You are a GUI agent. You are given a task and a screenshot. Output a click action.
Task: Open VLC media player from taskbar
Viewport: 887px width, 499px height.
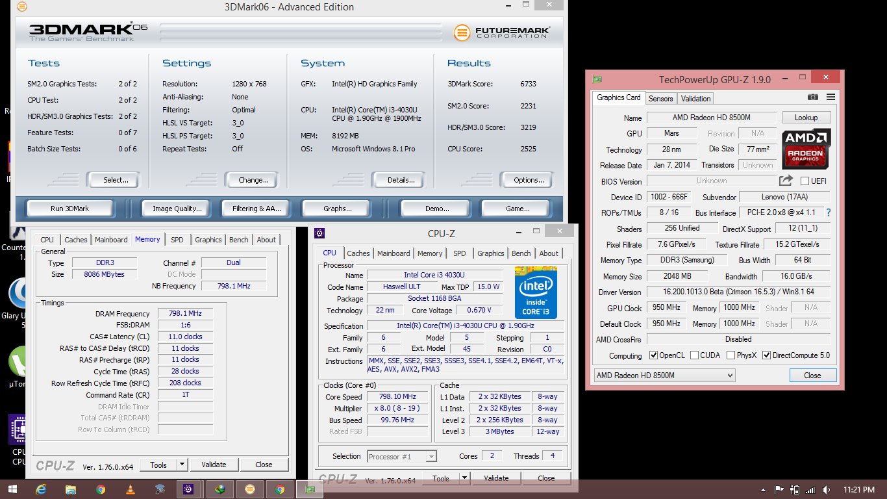[130, 489]
